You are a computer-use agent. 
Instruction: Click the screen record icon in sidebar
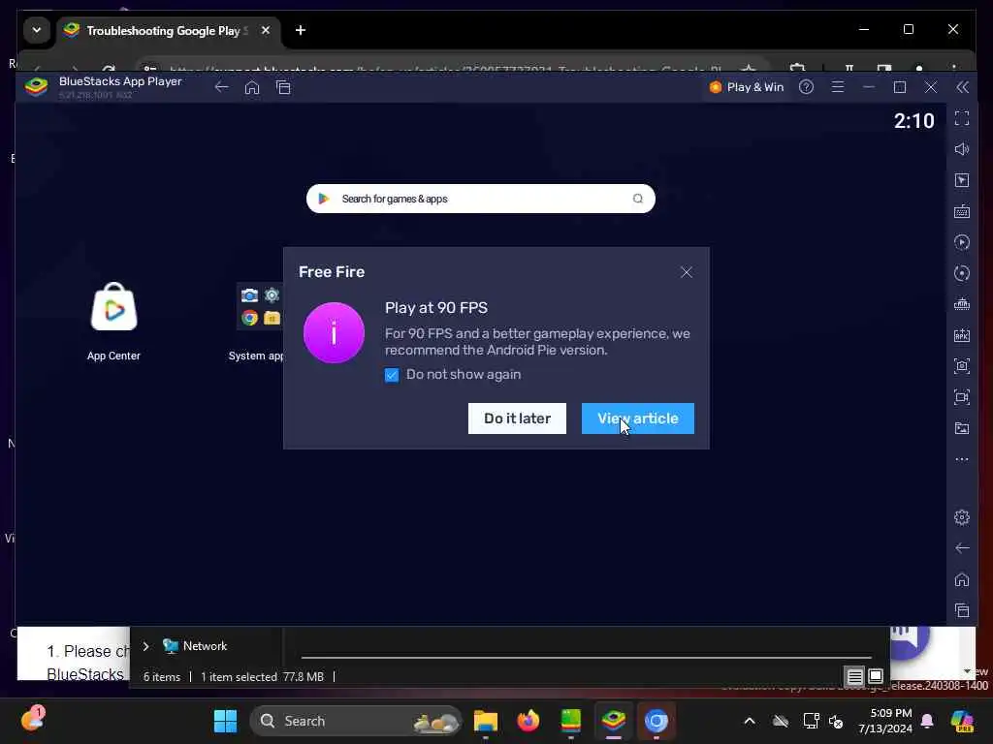962,397
